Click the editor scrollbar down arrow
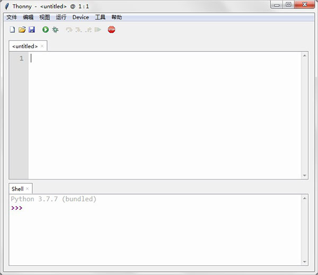 305,175
